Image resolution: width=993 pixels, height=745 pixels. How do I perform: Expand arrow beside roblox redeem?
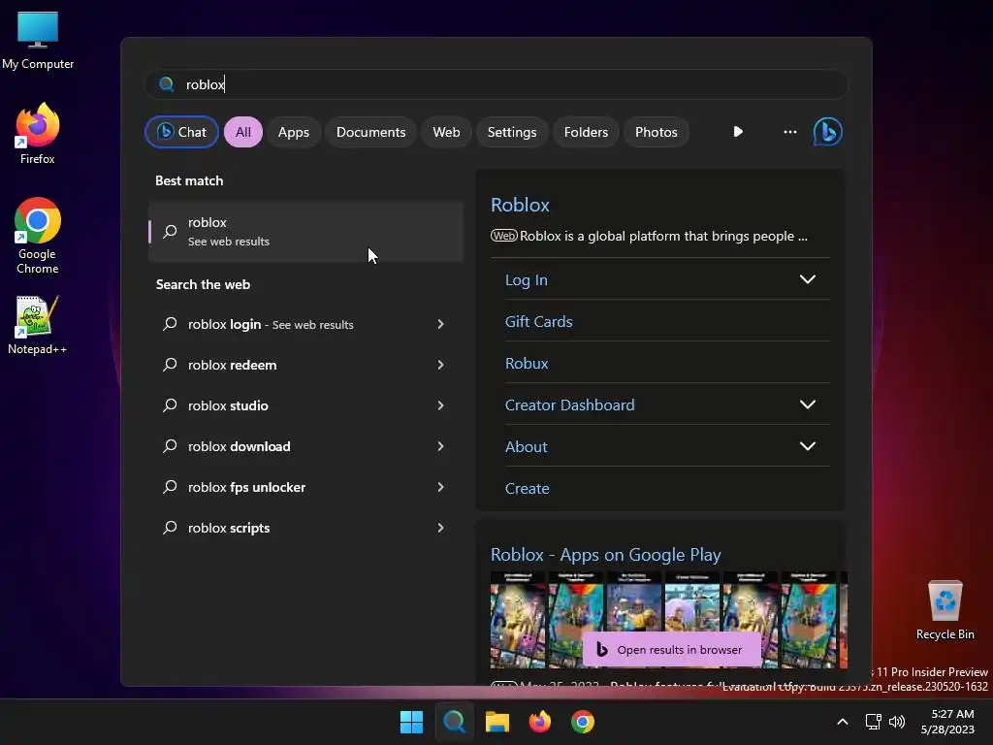click(x=441, y=365)
